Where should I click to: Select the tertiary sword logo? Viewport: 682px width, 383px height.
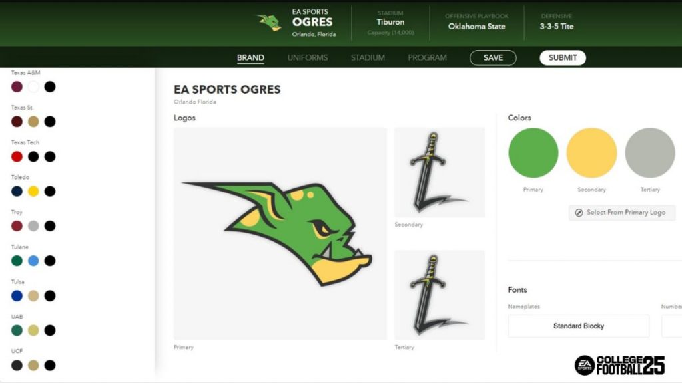[x=440, y=295]
